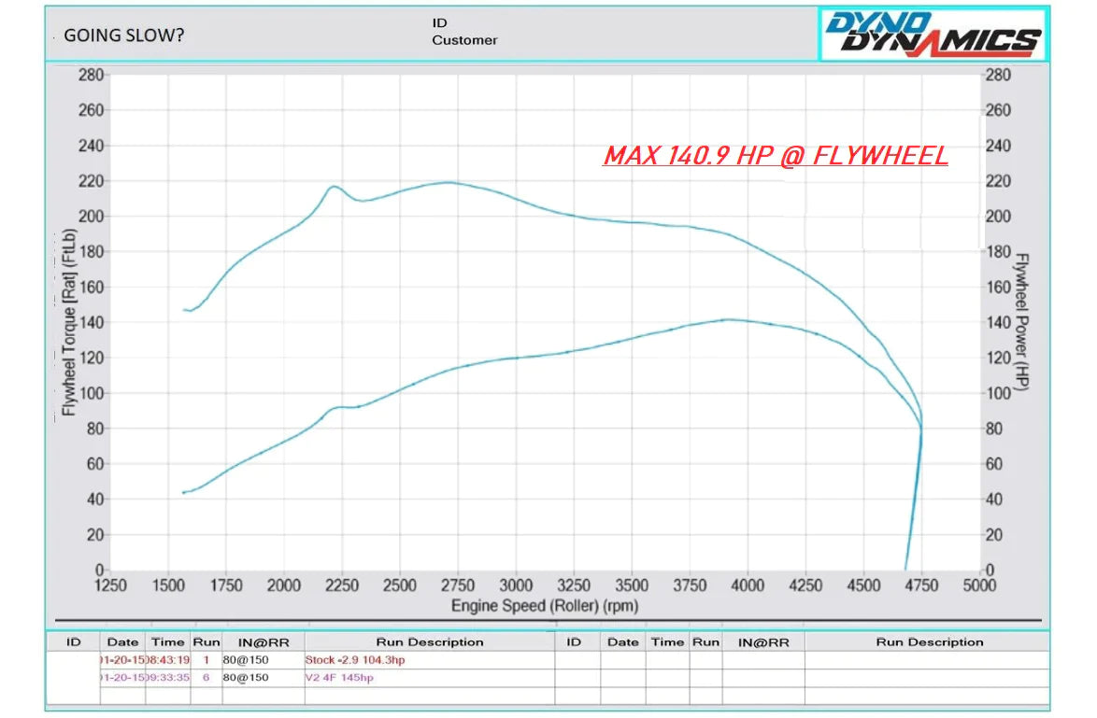Image resolution: width=1097 pixels, height=718 pixels.
Task: Click the left Date column header
Action: point(122,642)
